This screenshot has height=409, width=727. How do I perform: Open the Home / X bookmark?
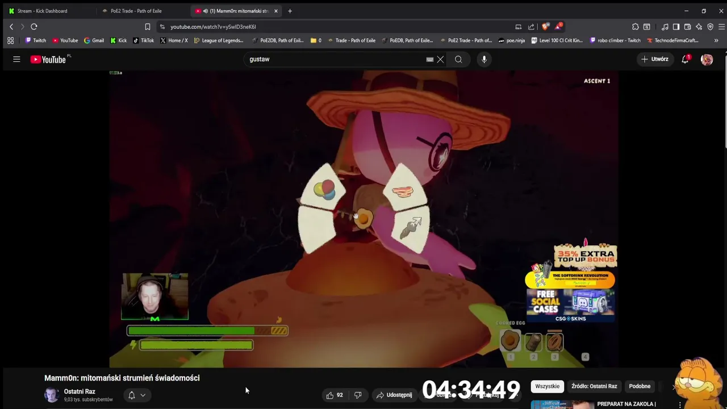click(174, 40)
